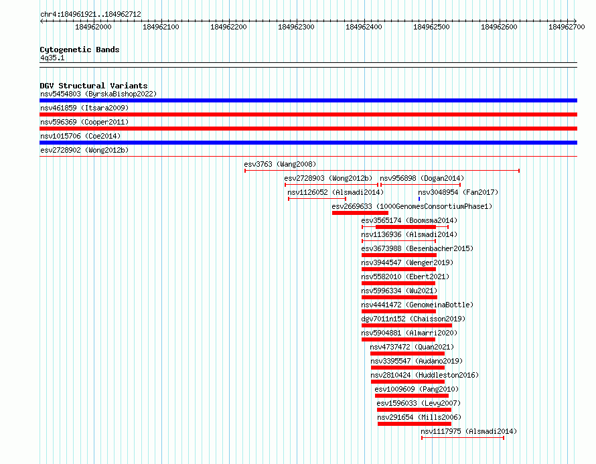The width and height of the screenshot is (596, 464).
Task: Open nsv596369 (Cooper2011) variant
Action: 84,122
